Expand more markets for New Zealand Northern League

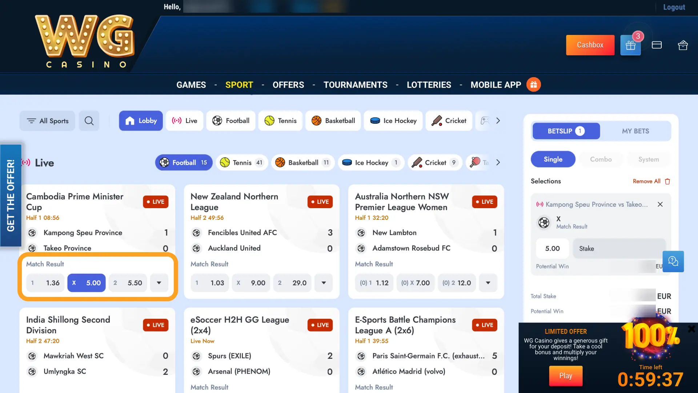click(324, 283)
